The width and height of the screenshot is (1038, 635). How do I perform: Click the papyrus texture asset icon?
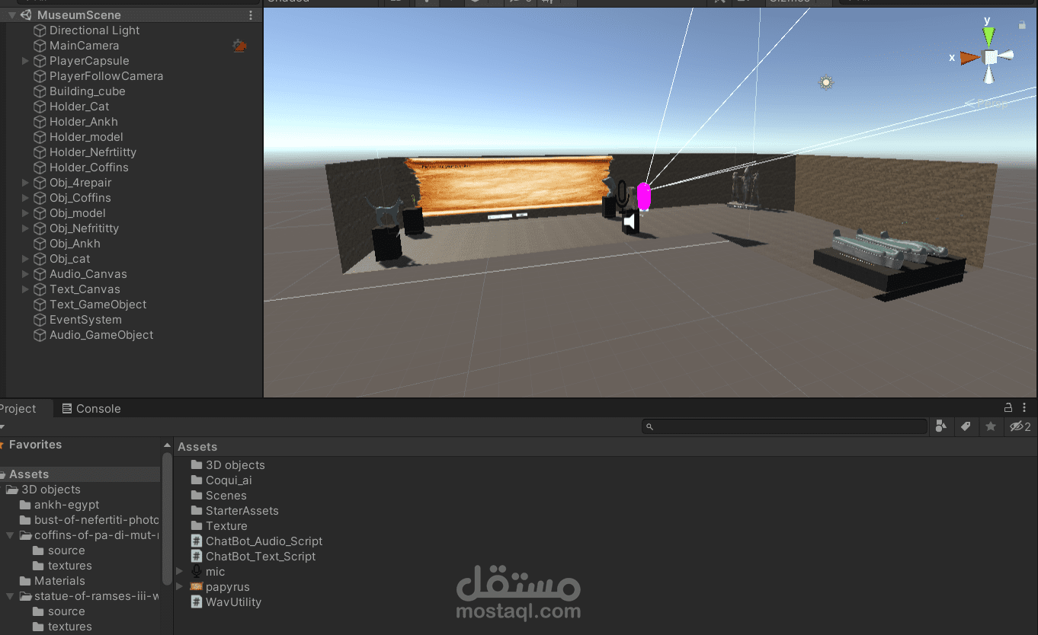(x=197, y=587)
